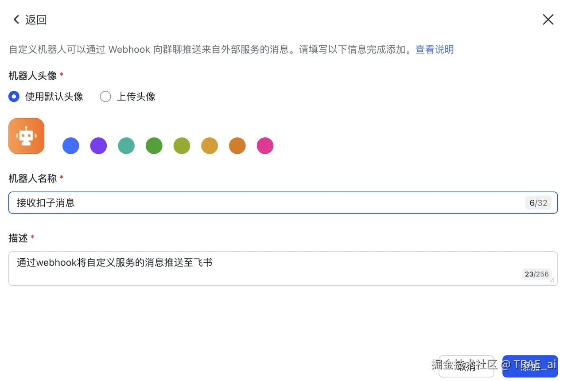Select the olive-green avatar color

coord(182,146)
